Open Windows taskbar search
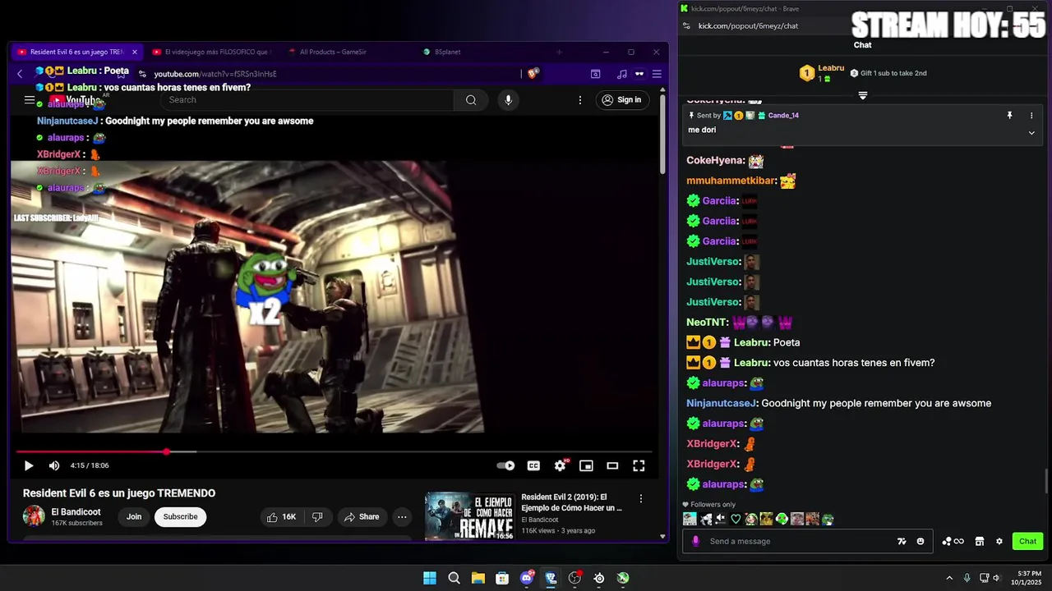This screenshot has width=1052, height=591. tap(454, 578)
